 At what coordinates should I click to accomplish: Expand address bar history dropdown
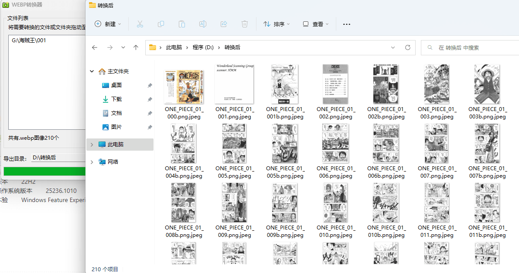point(393,47)
